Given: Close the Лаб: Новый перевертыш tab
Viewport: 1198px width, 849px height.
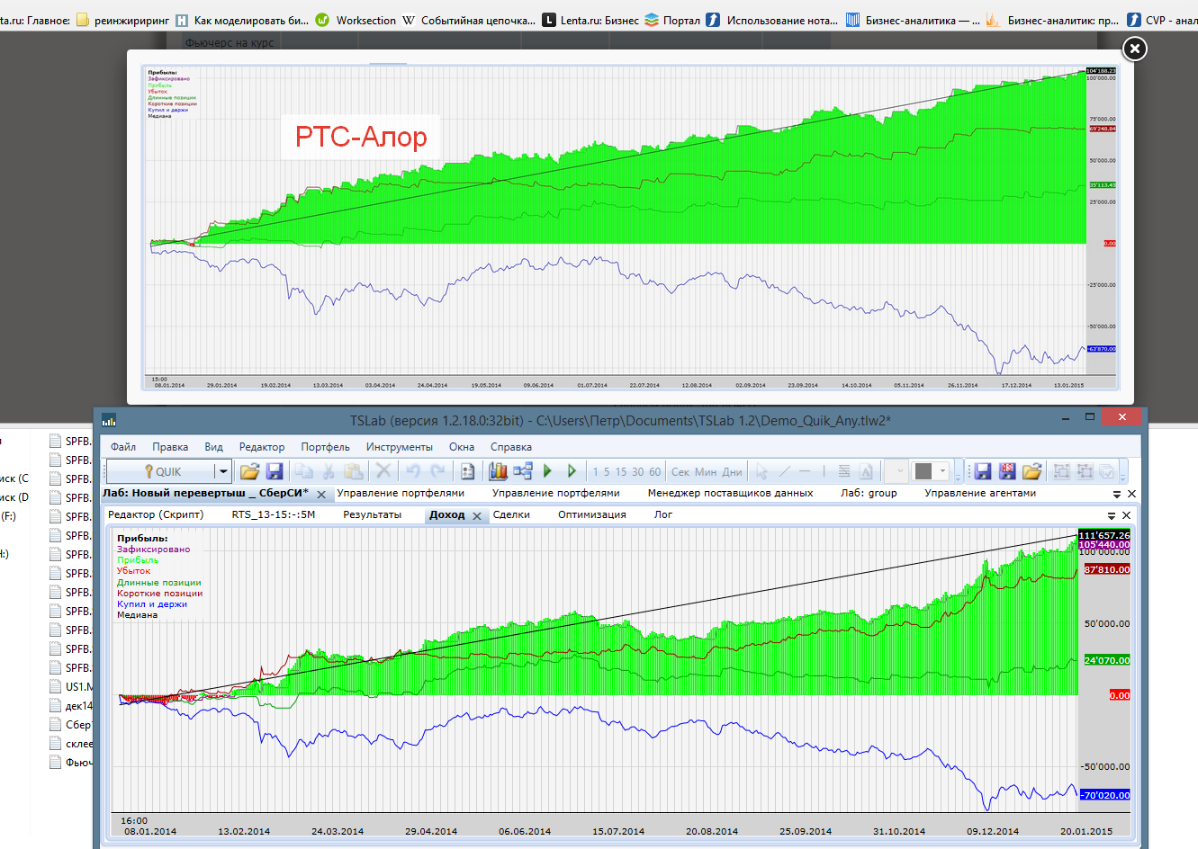Looking at the screenshot, I should point(321,495).
